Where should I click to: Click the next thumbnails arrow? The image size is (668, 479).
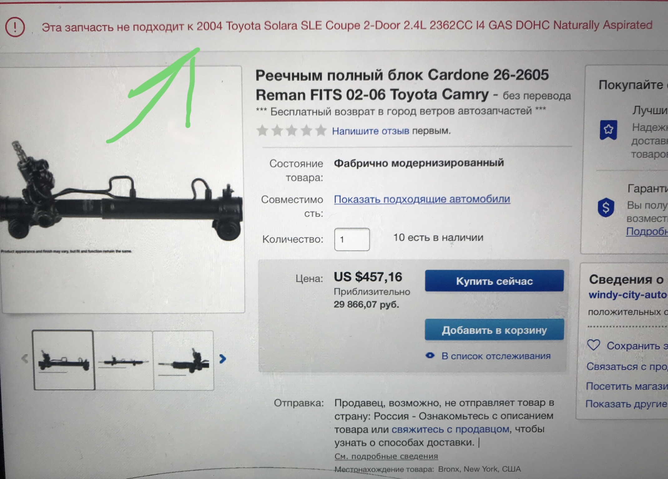222,359
